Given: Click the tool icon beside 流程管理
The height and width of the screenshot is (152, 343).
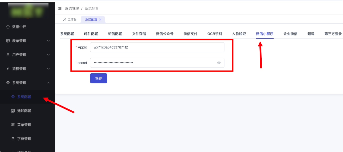Looking at the screenshot, I should click(x=8, y=69).
